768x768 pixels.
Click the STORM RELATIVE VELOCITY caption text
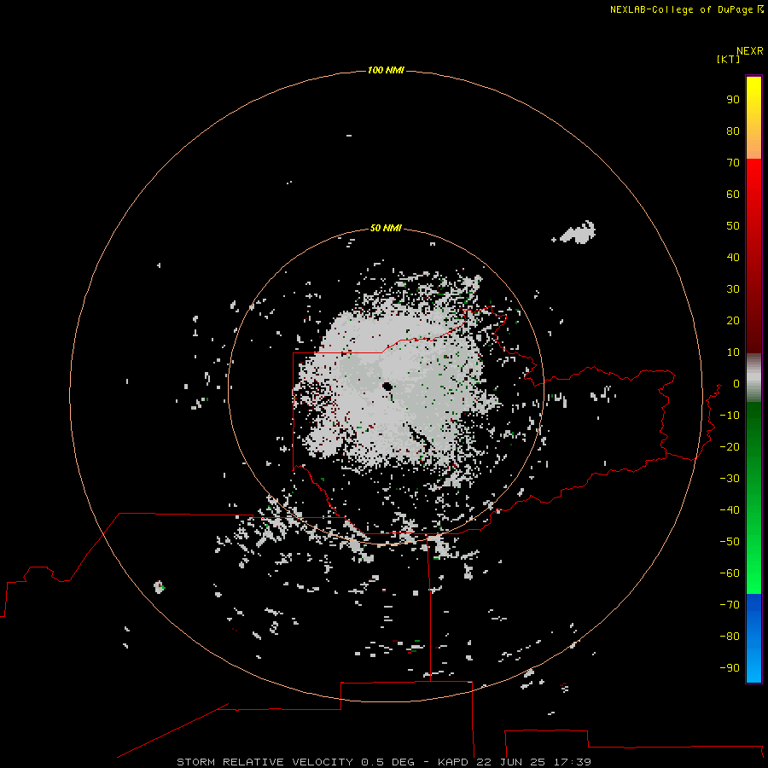(x=265, y=762)
